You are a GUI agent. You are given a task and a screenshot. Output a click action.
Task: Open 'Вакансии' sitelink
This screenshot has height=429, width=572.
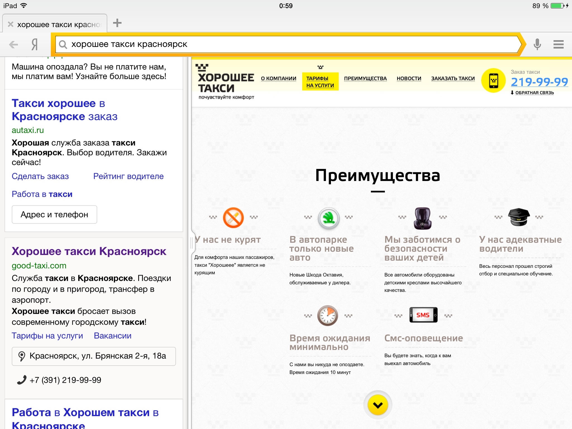click(x=113, y=336)
